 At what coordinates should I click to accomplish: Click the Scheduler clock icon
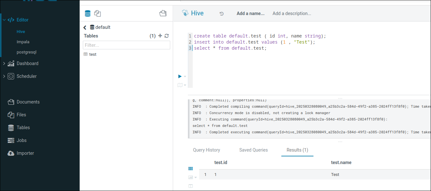tap(11, 76)
